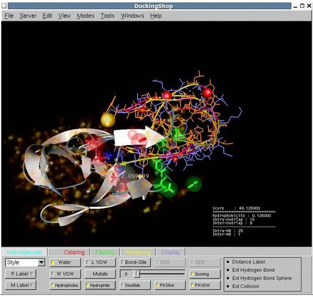Open the View menu

click(x=64, y=16)
